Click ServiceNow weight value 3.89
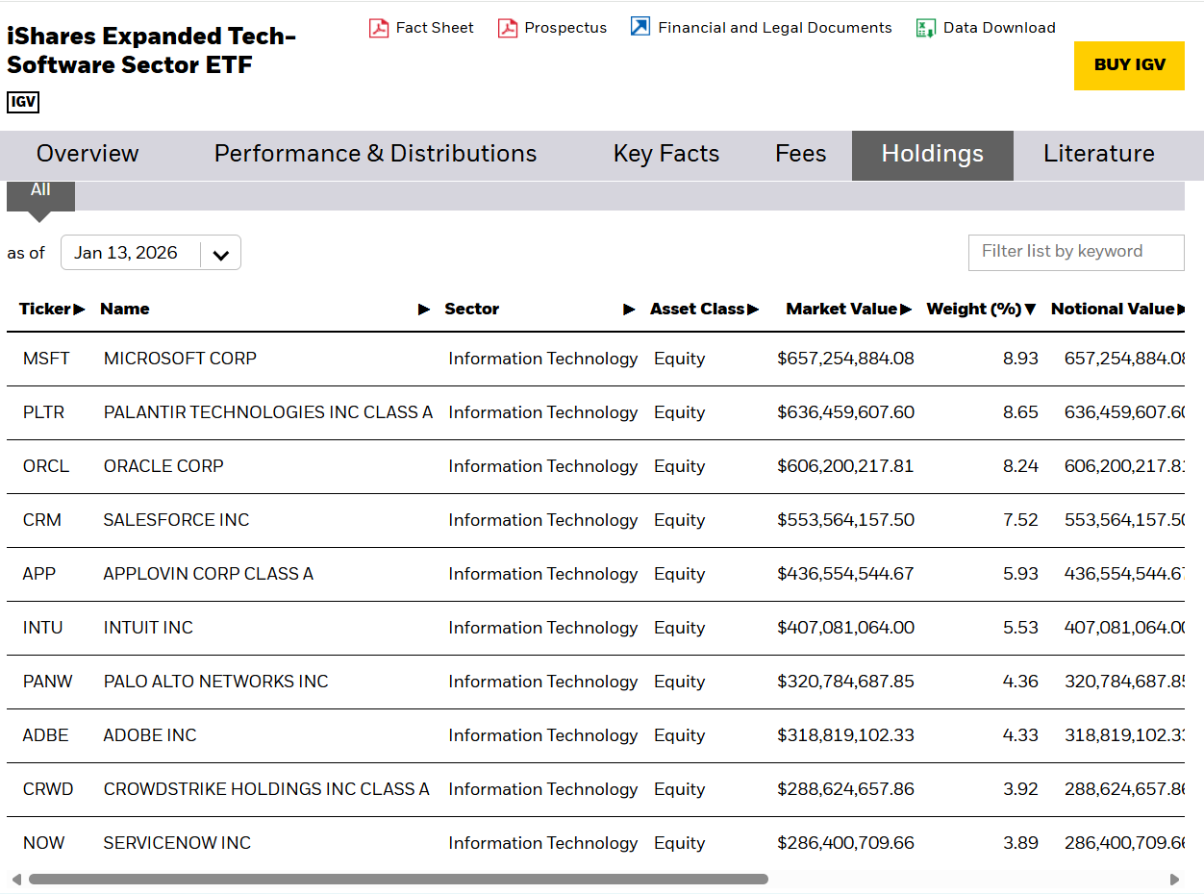The height and width of the screenshot is (894, 1204). point(1020,843)
